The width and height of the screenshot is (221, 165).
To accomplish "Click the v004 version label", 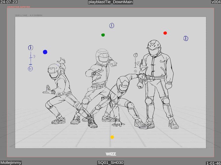I will tap(216, 2).
